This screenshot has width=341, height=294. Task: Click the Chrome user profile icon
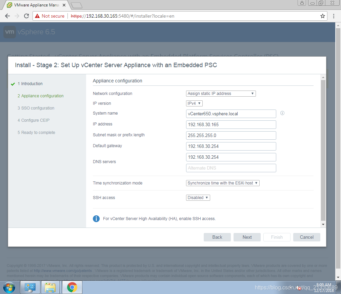pyautogui.click(x=302, y=3)
